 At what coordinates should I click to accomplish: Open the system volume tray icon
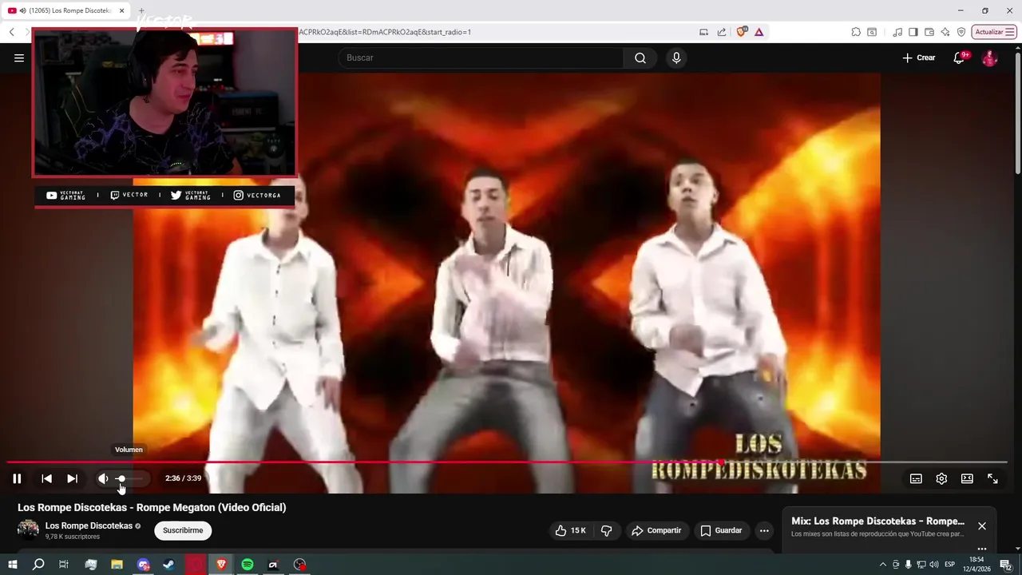[934, 565]
